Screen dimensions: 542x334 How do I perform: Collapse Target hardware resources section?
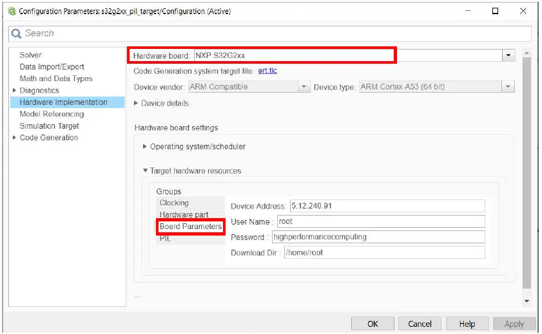[146, 171]
